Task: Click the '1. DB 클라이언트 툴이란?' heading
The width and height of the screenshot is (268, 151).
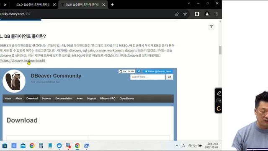Action: coord(23,36)
